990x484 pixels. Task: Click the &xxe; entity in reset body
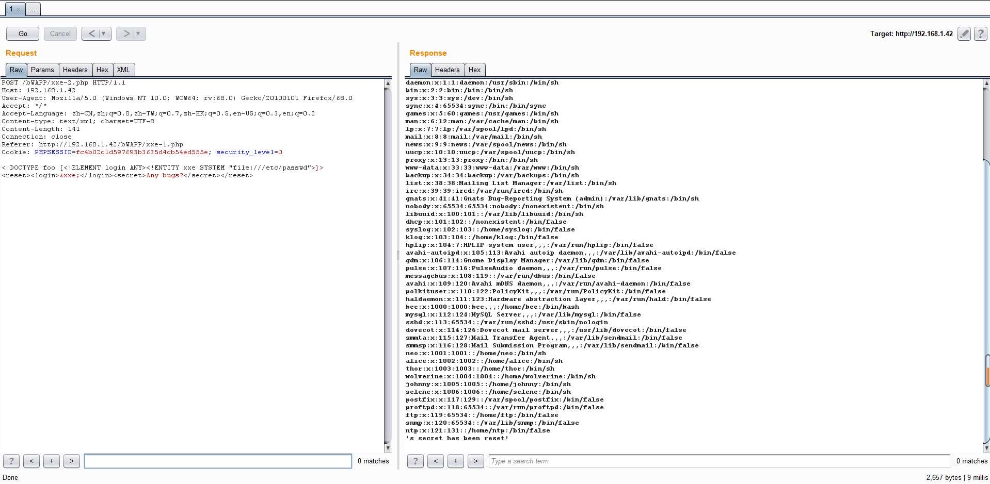[70, 175]
